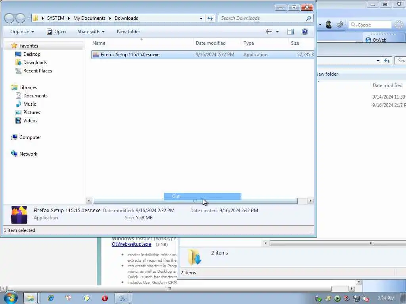Viewport: 406px width, 304px height.
Task: Click the Explorer folder taskbar icon
Action: coord(31,298)
